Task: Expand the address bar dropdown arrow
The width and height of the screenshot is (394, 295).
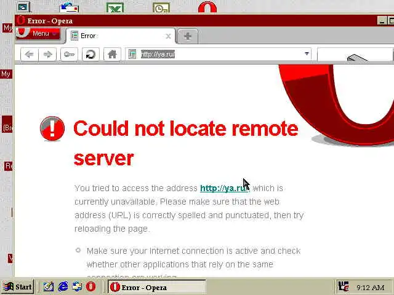Action: click(307, 53)
